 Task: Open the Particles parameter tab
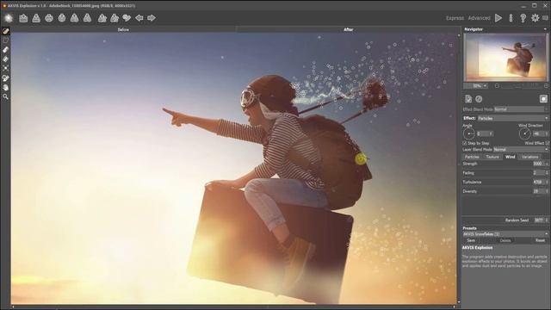click(472, 157)
